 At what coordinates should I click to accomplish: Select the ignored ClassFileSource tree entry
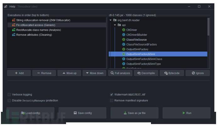pos(136,40)
